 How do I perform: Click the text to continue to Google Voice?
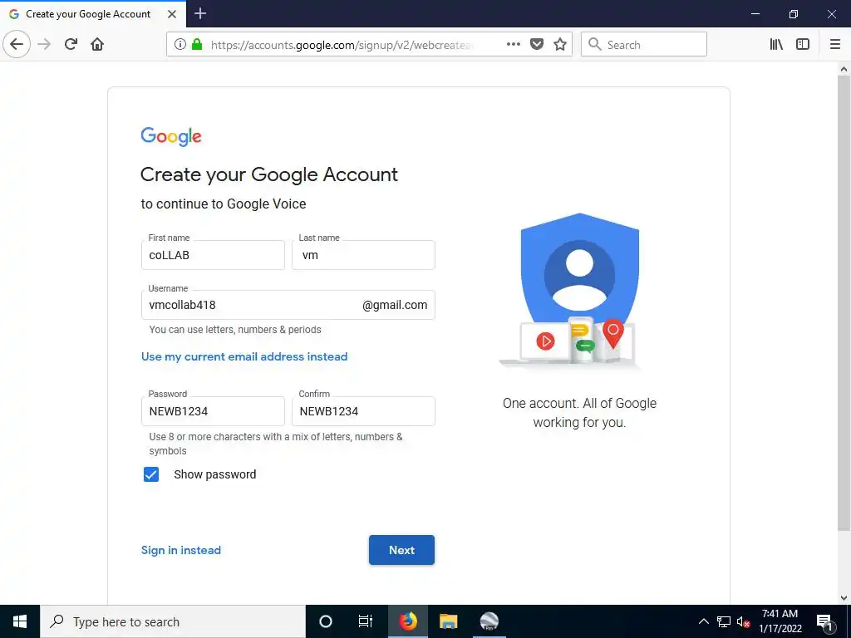tap(224, 204)
